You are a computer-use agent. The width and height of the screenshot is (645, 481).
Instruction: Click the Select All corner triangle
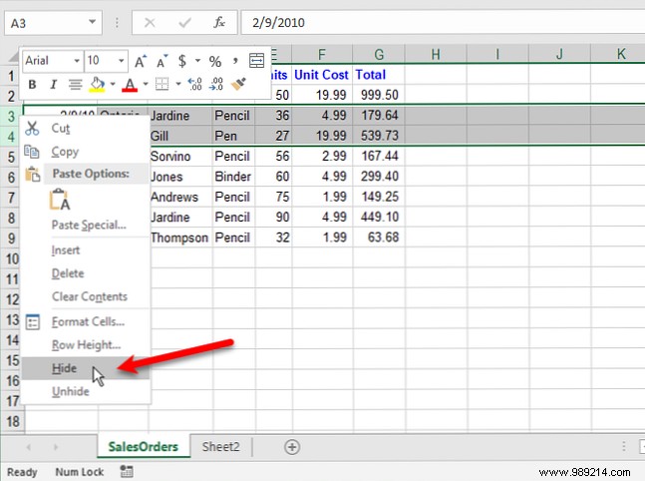pos(12,57)
